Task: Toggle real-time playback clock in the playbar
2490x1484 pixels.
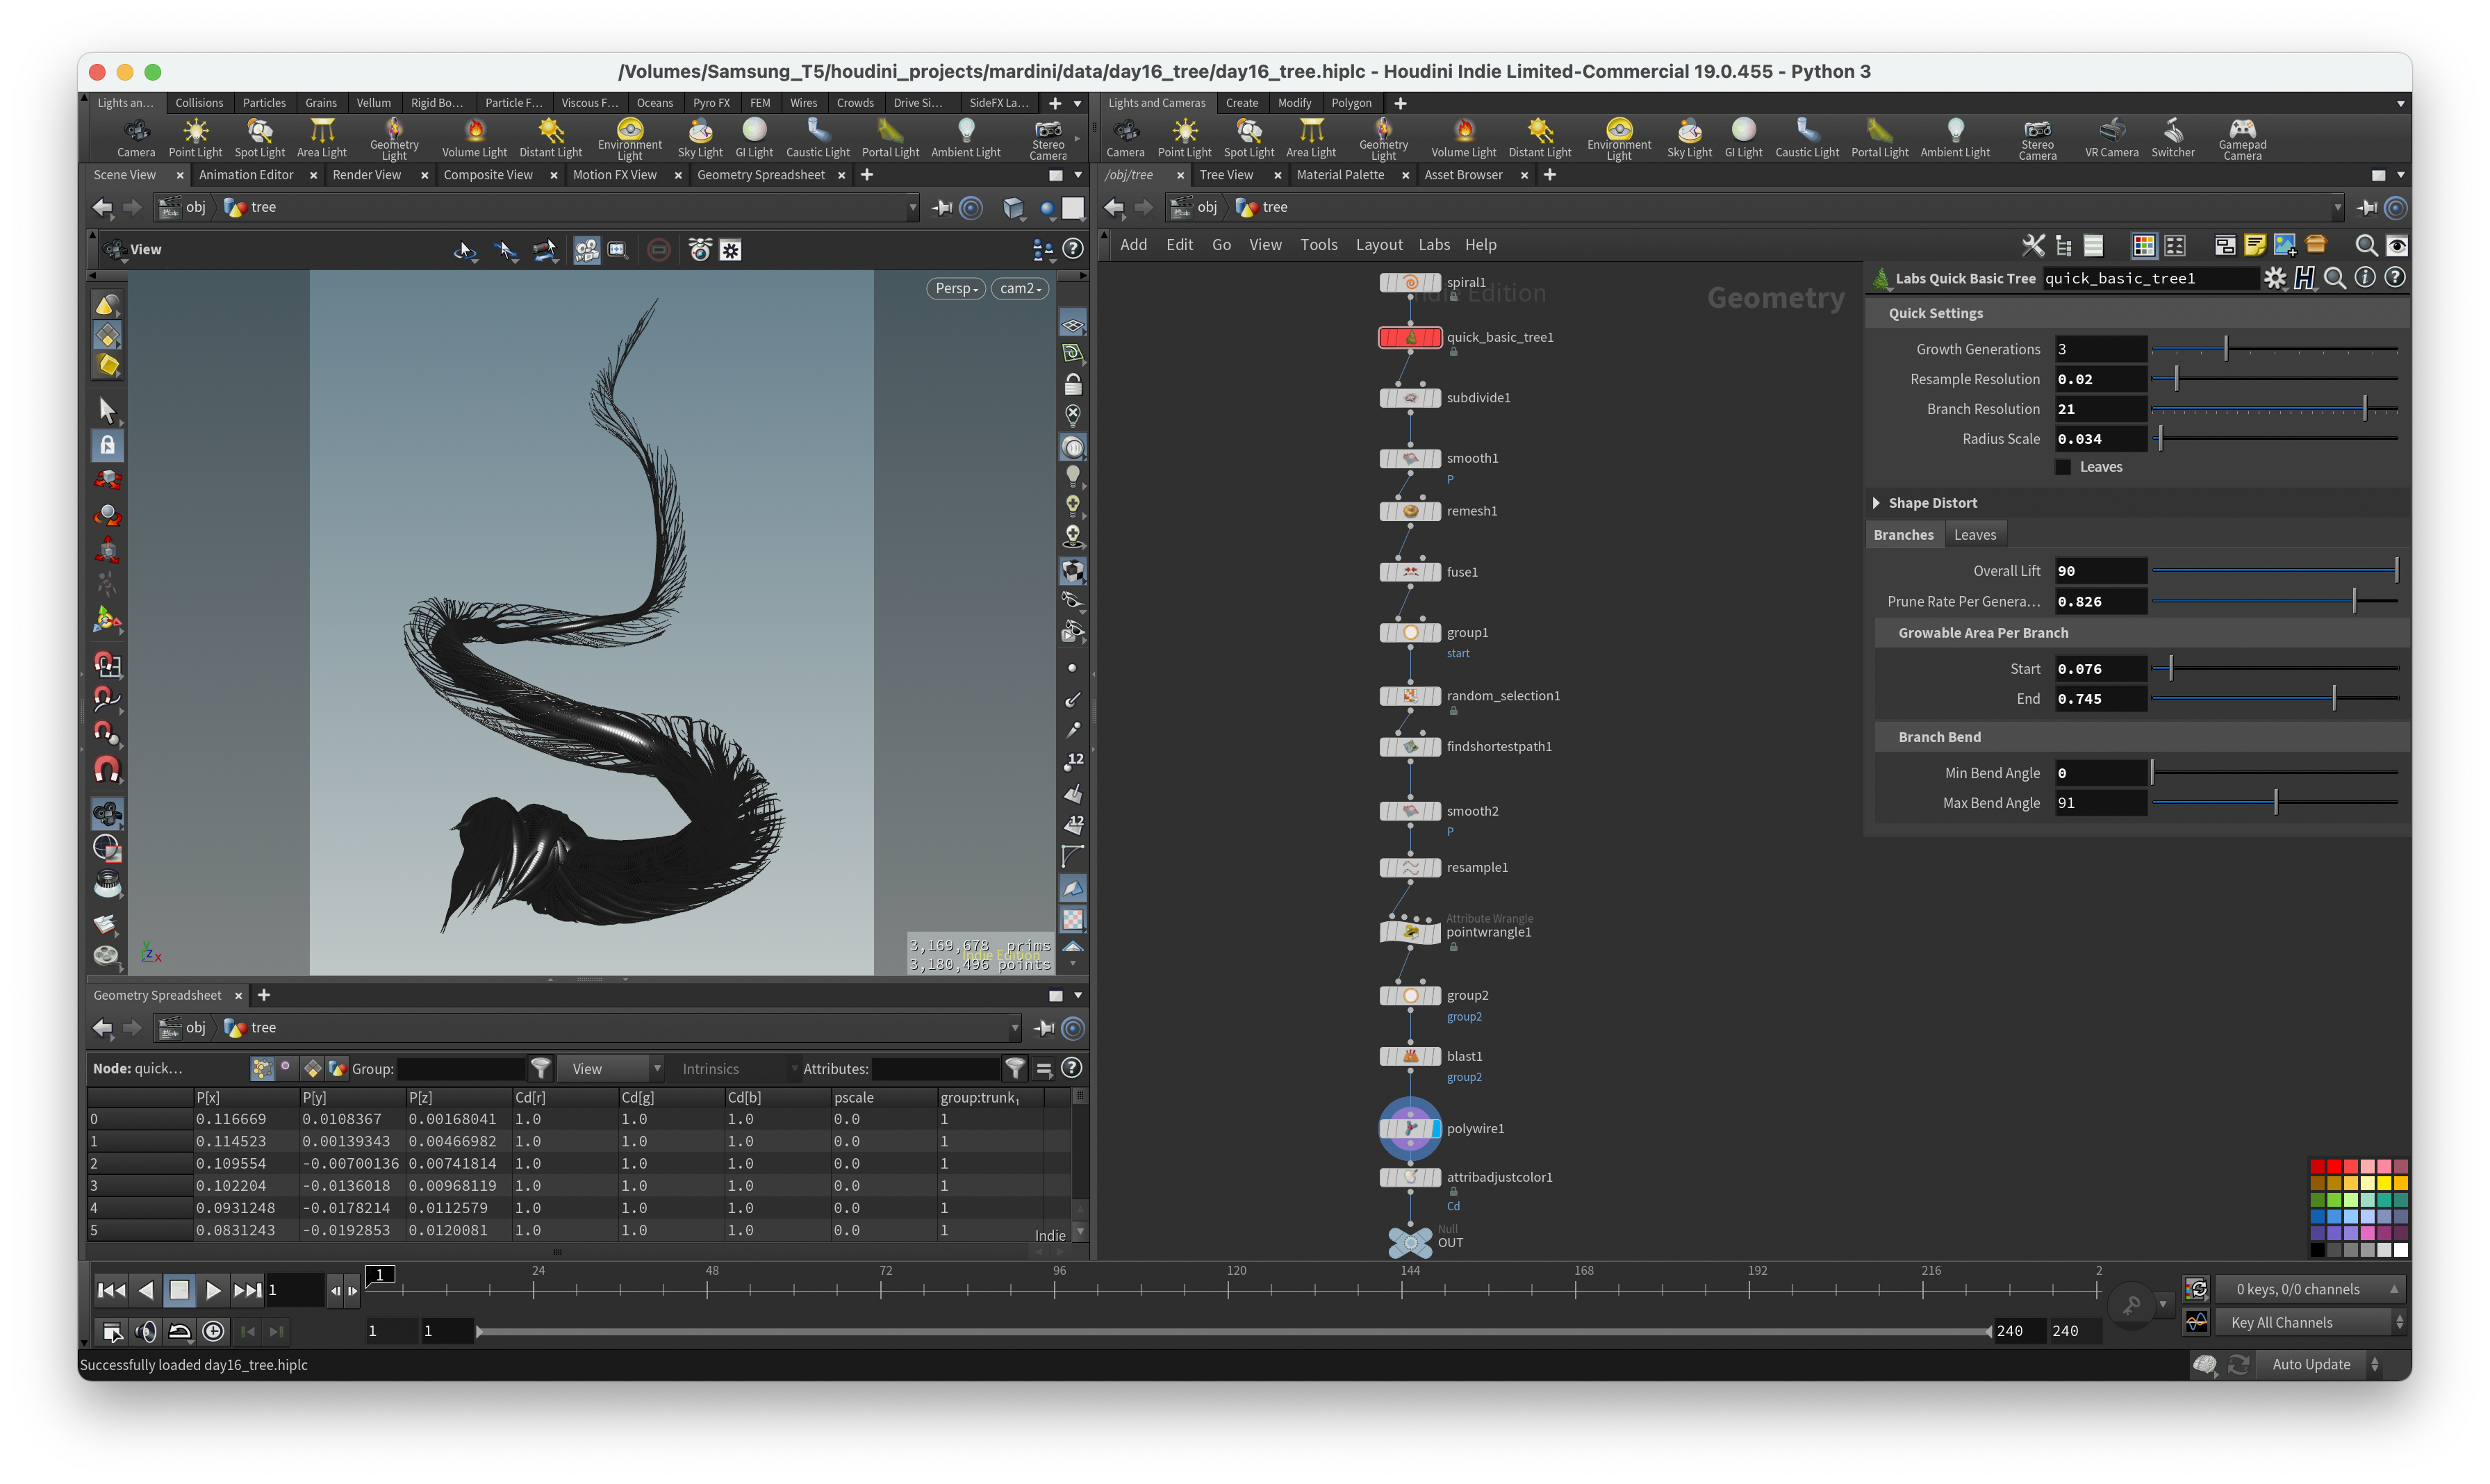Action: point(213,1331)
